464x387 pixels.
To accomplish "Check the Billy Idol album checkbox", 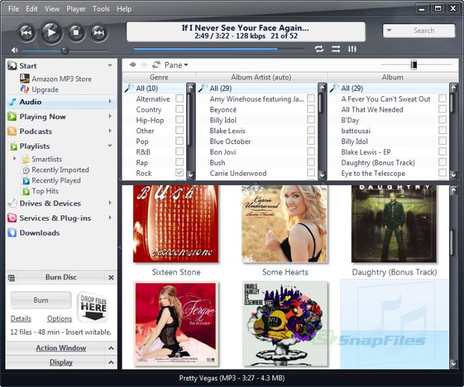I will [442, 141].
